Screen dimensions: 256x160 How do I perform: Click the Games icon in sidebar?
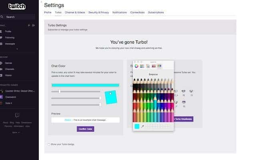[x=2, y=63]
